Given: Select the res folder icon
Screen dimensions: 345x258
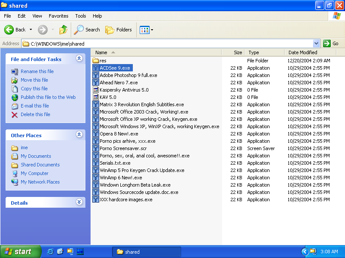Looking at the screenshot, I should [x=95, y=60].
